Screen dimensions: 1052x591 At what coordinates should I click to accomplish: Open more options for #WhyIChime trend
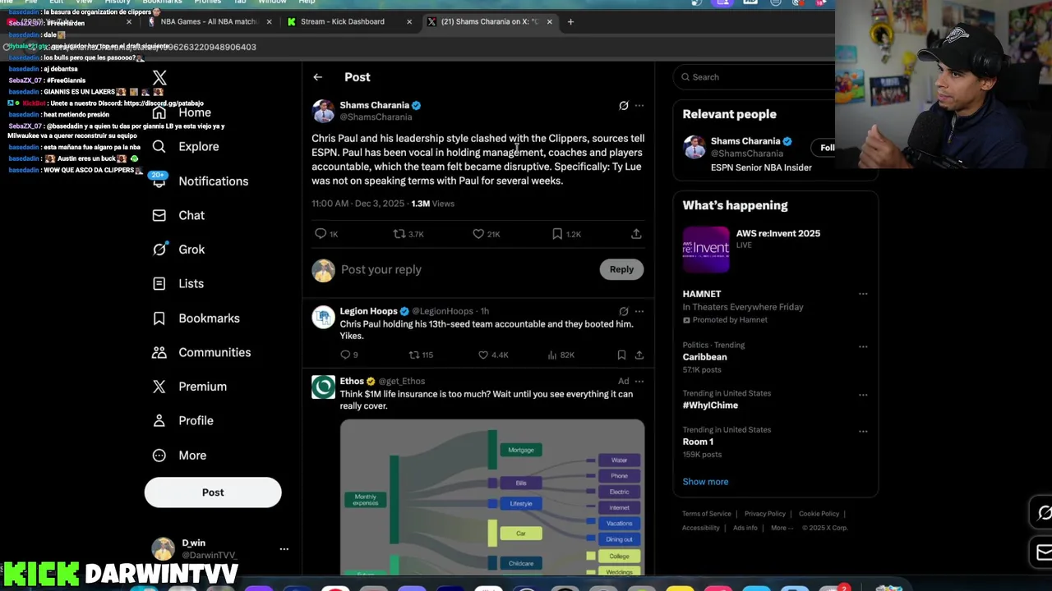pyautogui.click(x=863, y=395)
